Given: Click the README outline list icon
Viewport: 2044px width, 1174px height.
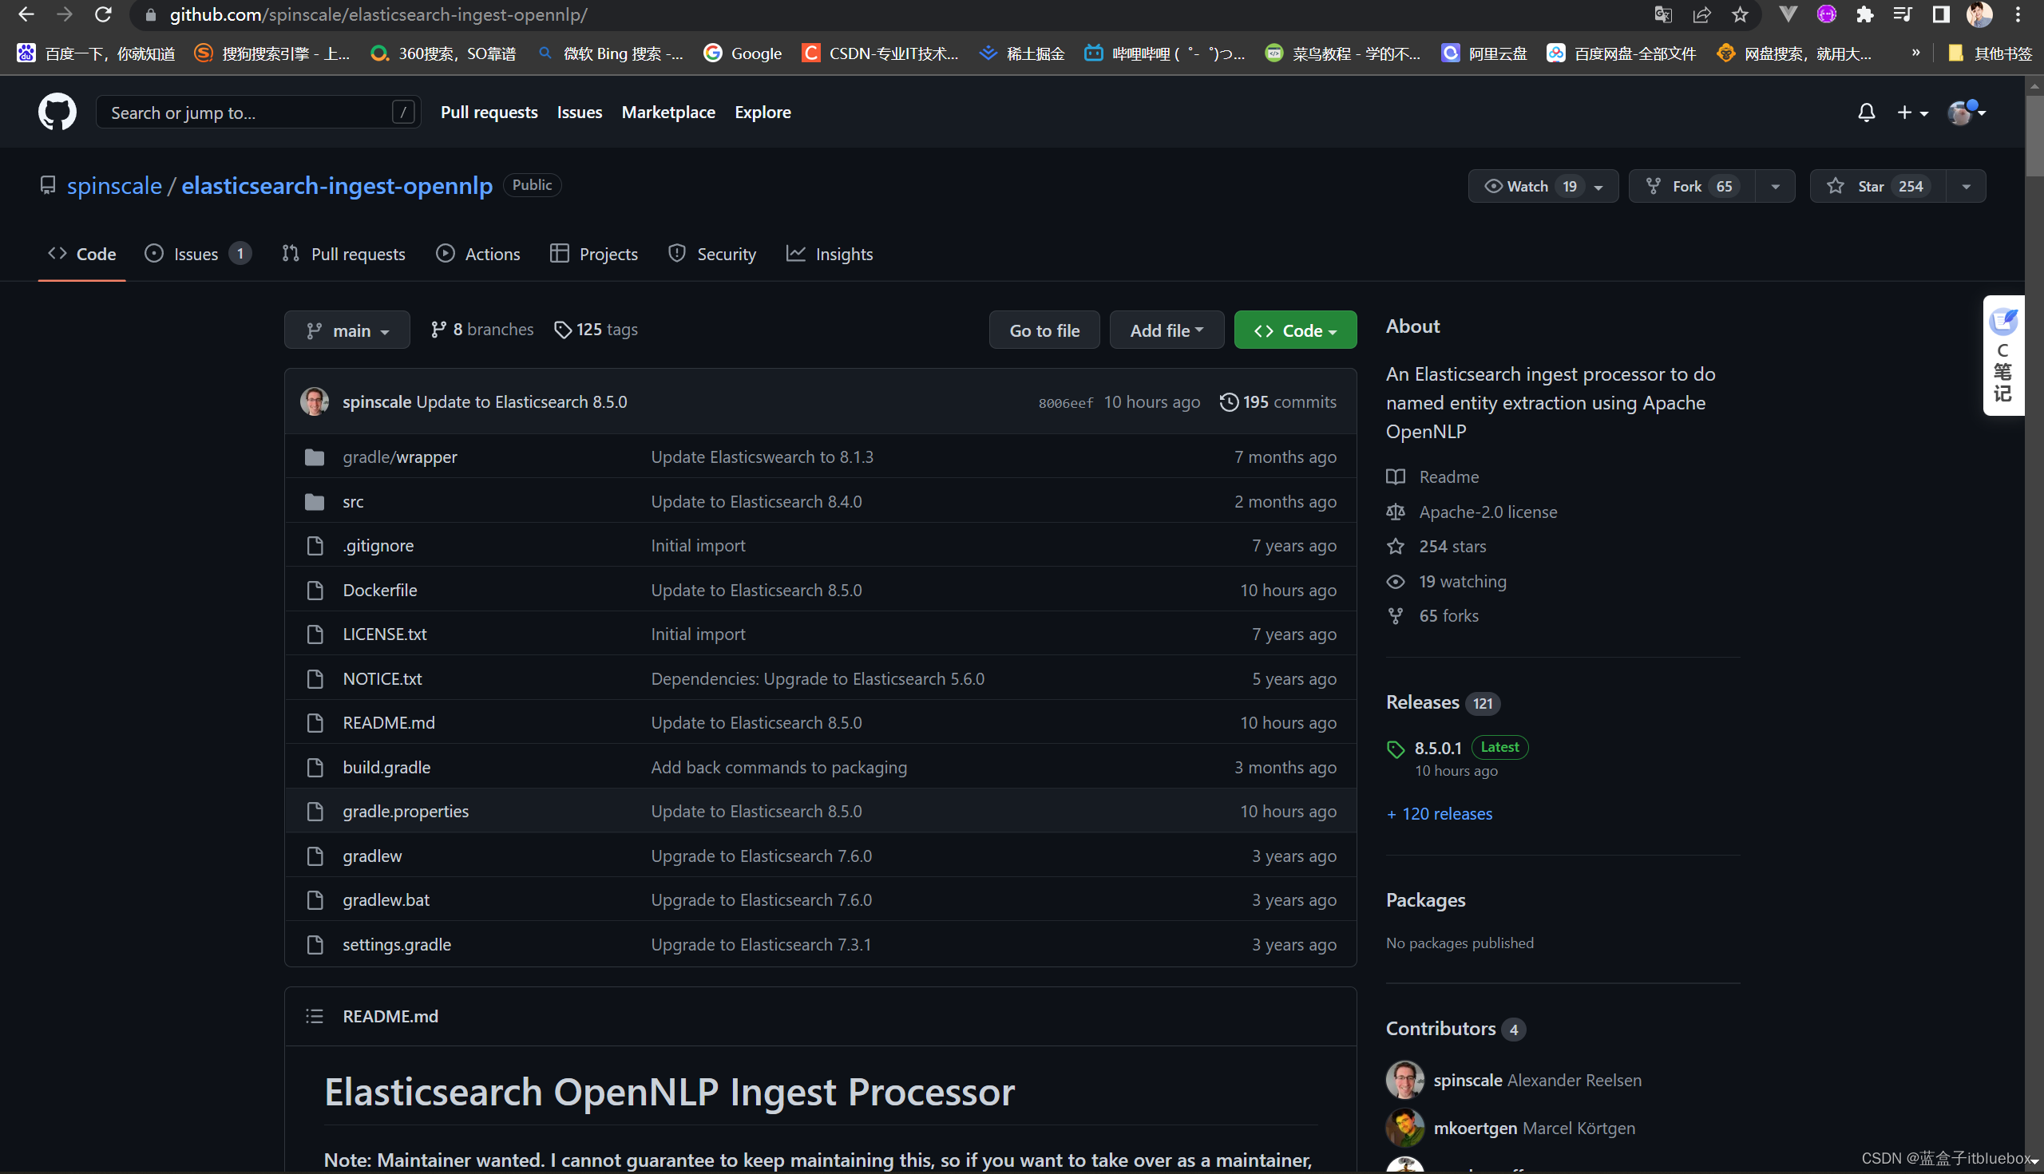Looking at the screenshot, I should click(315, 1016).
